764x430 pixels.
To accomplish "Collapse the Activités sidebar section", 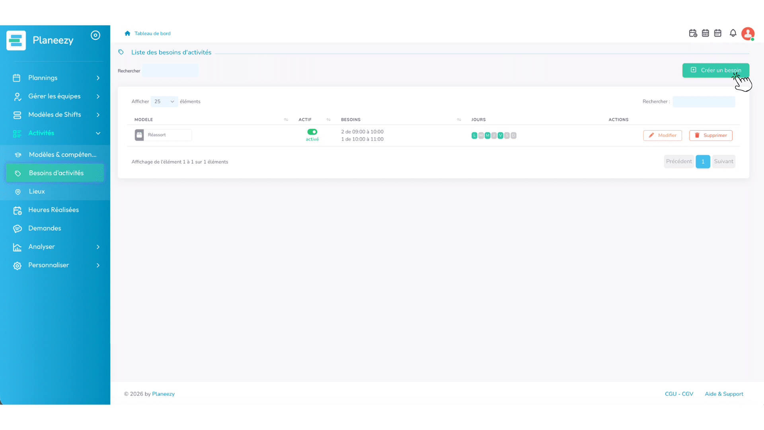I will [56, 133].
